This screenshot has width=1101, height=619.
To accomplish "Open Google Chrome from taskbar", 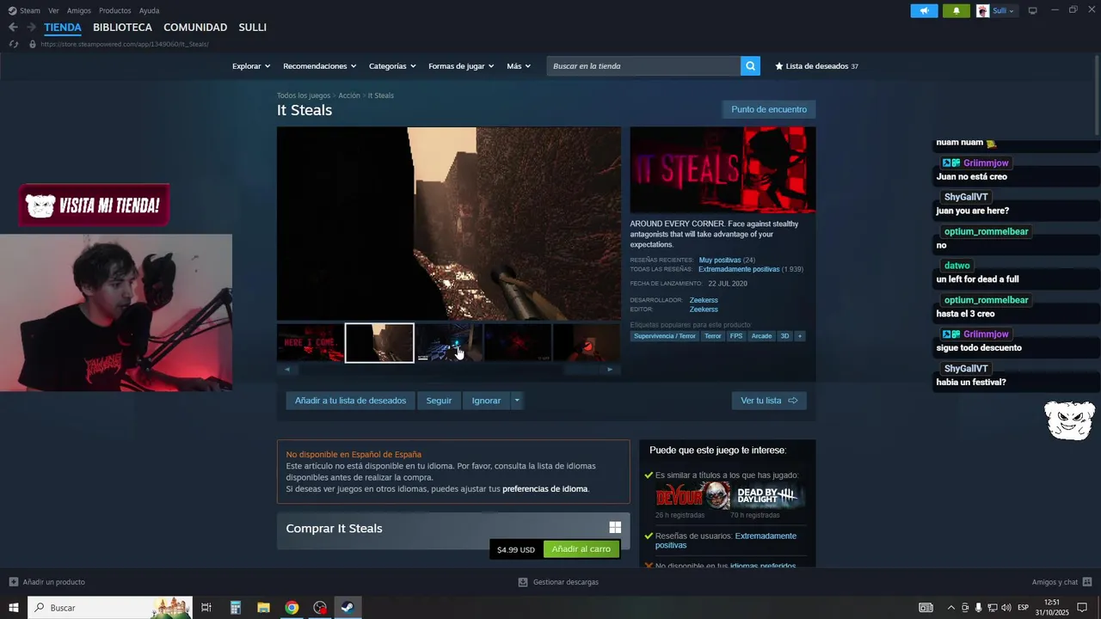I will pos(292,608).
